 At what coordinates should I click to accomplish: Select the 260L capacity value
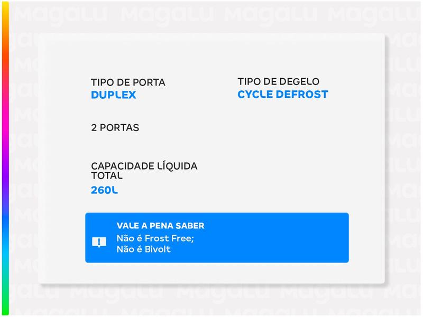pos(104,190)
